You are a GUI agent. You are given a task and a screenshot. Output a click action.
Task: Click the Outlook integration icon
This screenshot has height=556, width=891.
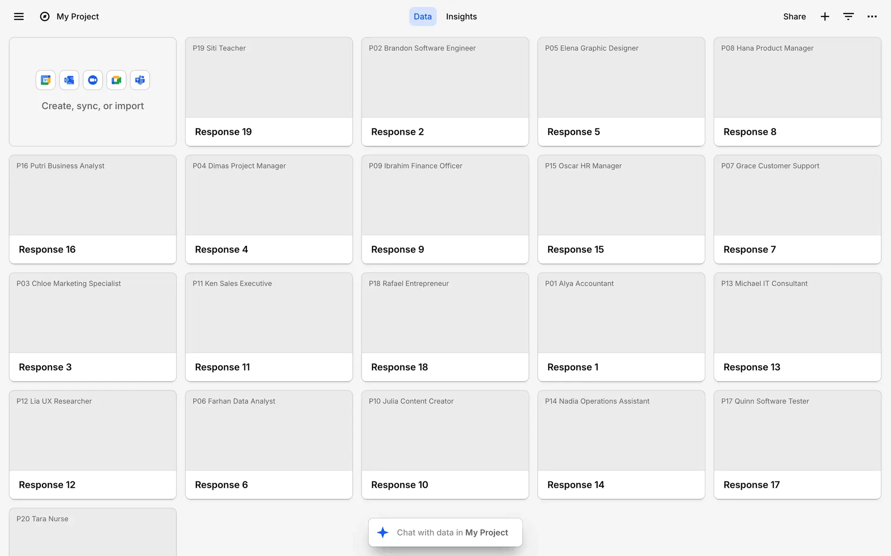[x=69, y=80]
